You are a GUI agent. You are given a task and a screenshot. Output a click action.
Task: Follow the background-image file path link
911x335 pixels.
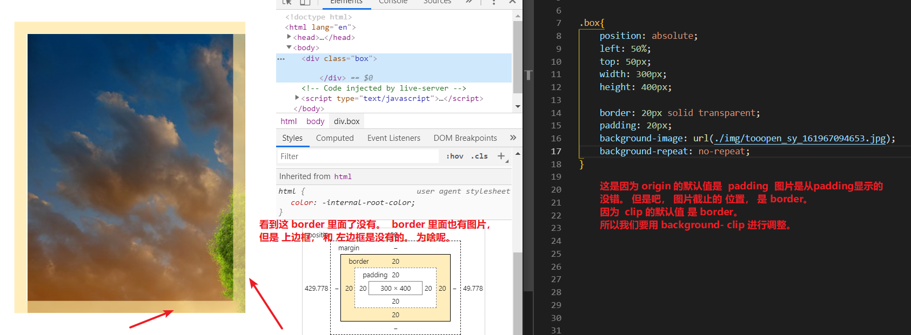tap(800, 139)
